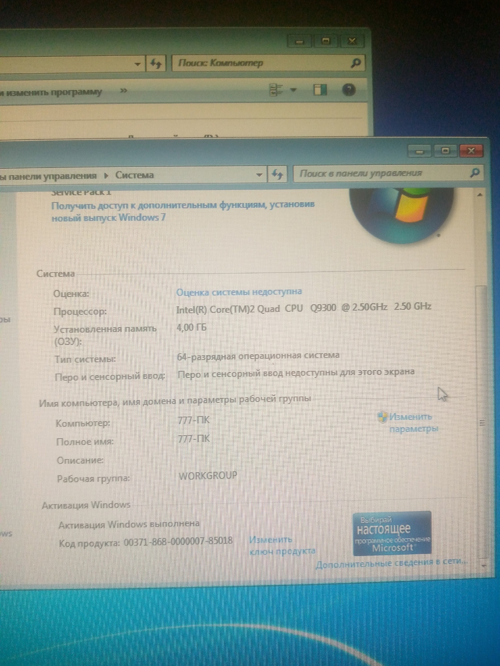Click the scrollbar up arrow in Система window
The image size is (500, 666).
pyautogui.click(x=480, y=195)
